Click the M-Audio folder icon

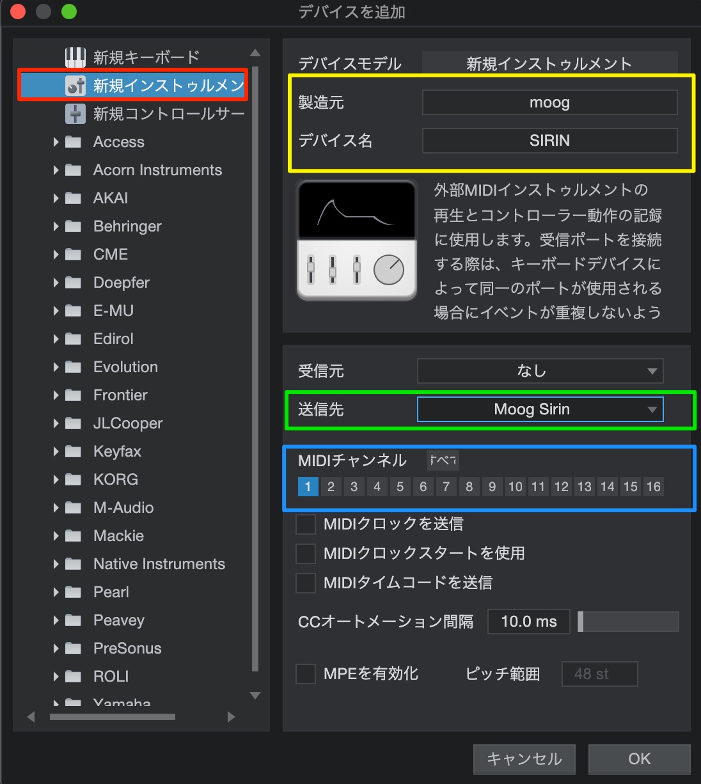[x=74, y=508]
